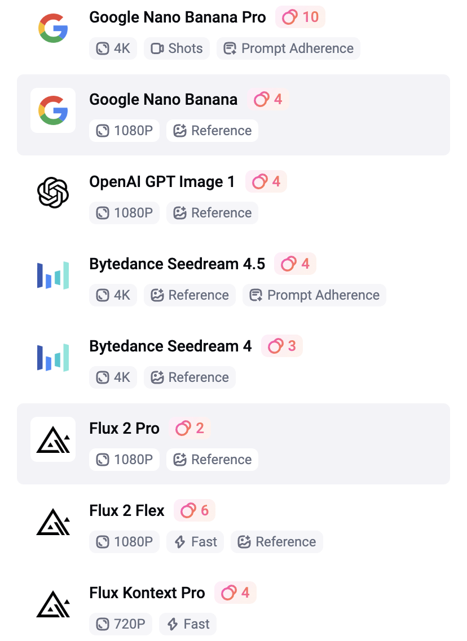467x641 pixels.
Task: Click the Google logo beside Google Nano Banana
Action: click(x=53, y=110)
